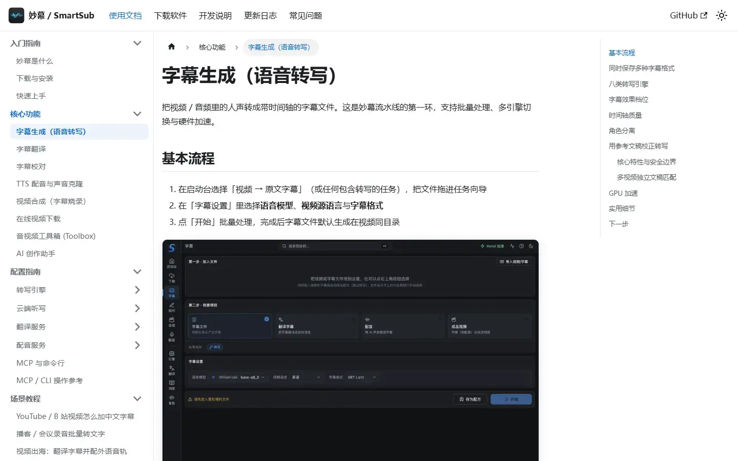Jump to 八类转写引擎 in the page outline
This screenshot has height=461, width=738.
[628, 84]
